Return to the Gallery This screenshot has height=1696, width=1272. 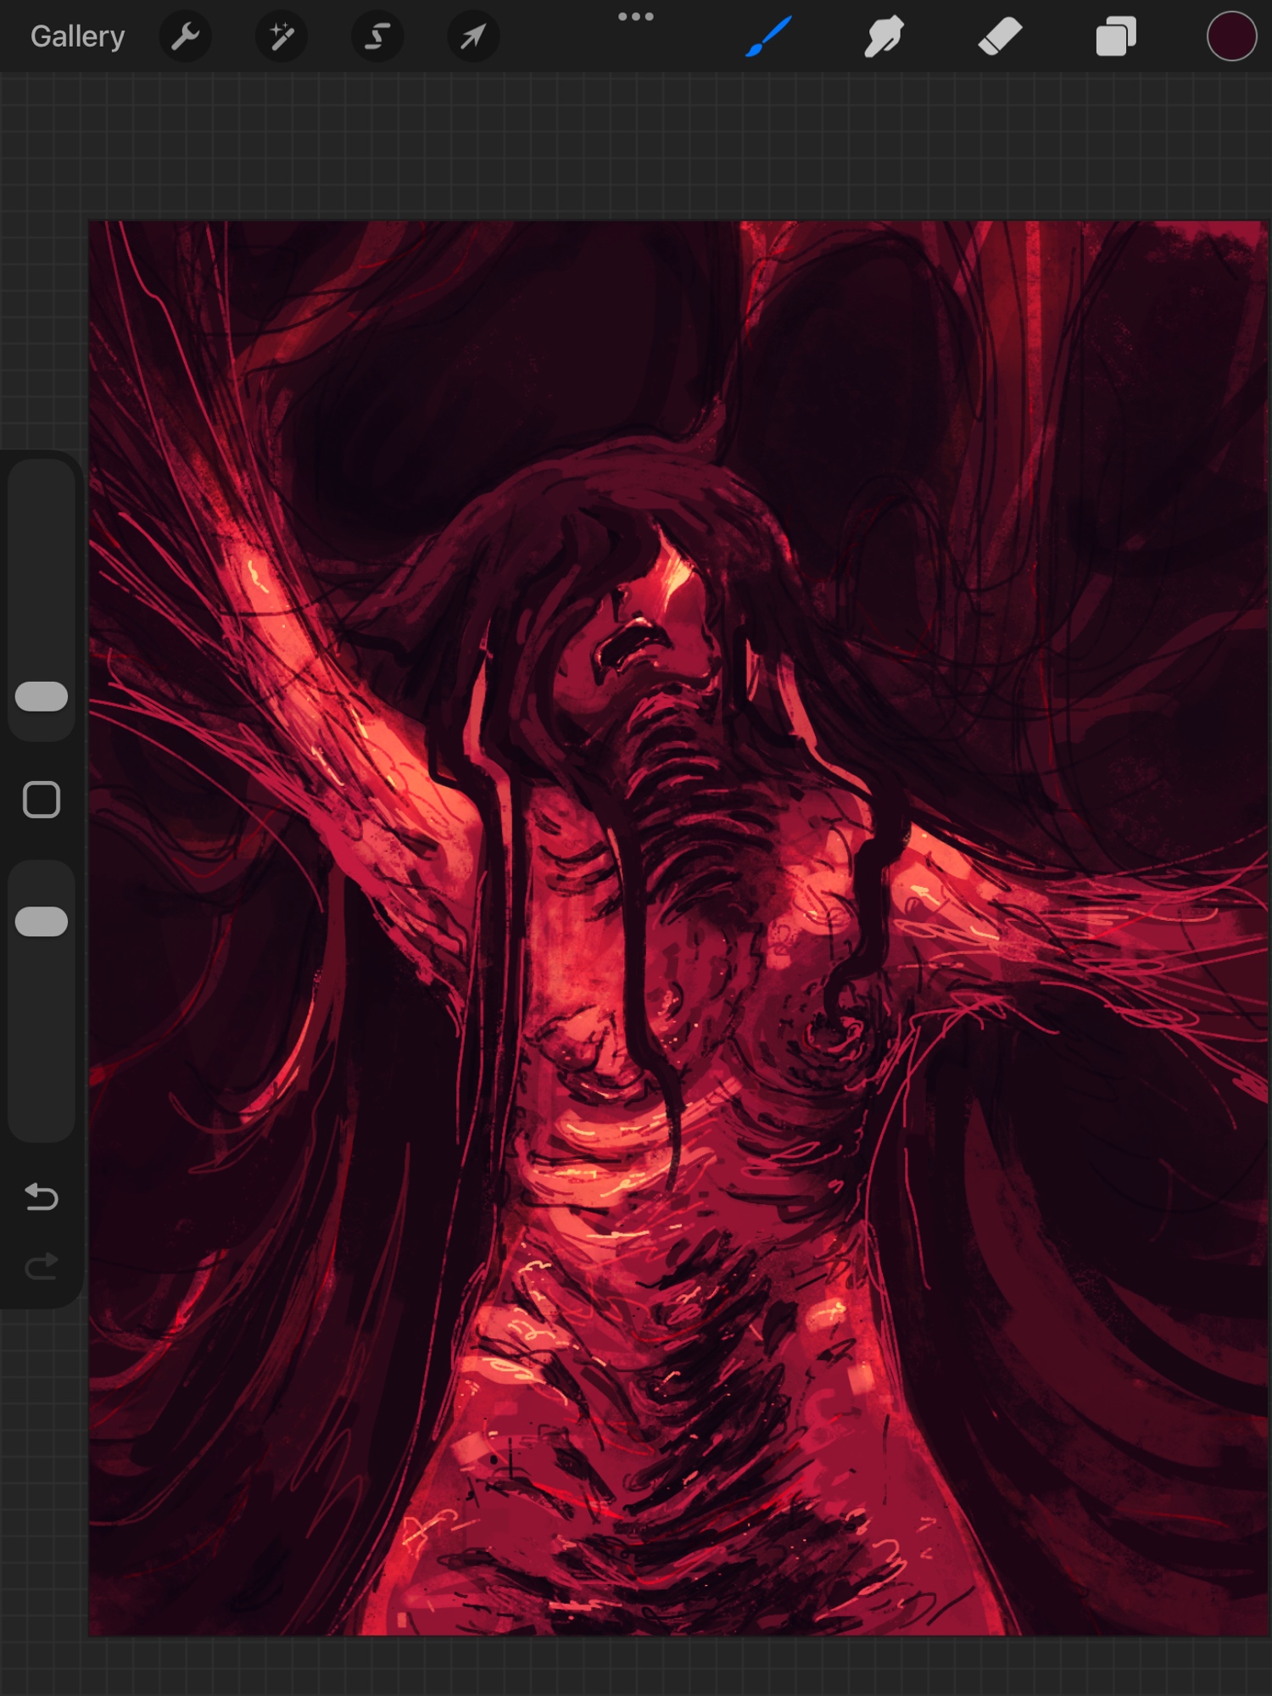tap(77, 36)
